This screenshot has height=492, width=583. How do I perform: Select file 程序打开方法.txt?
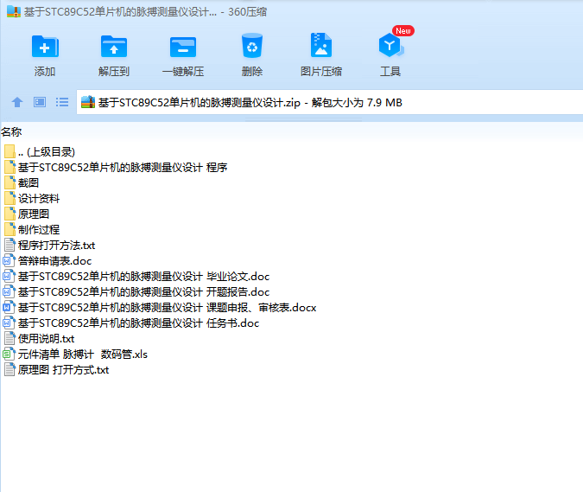tap(56, 246)
